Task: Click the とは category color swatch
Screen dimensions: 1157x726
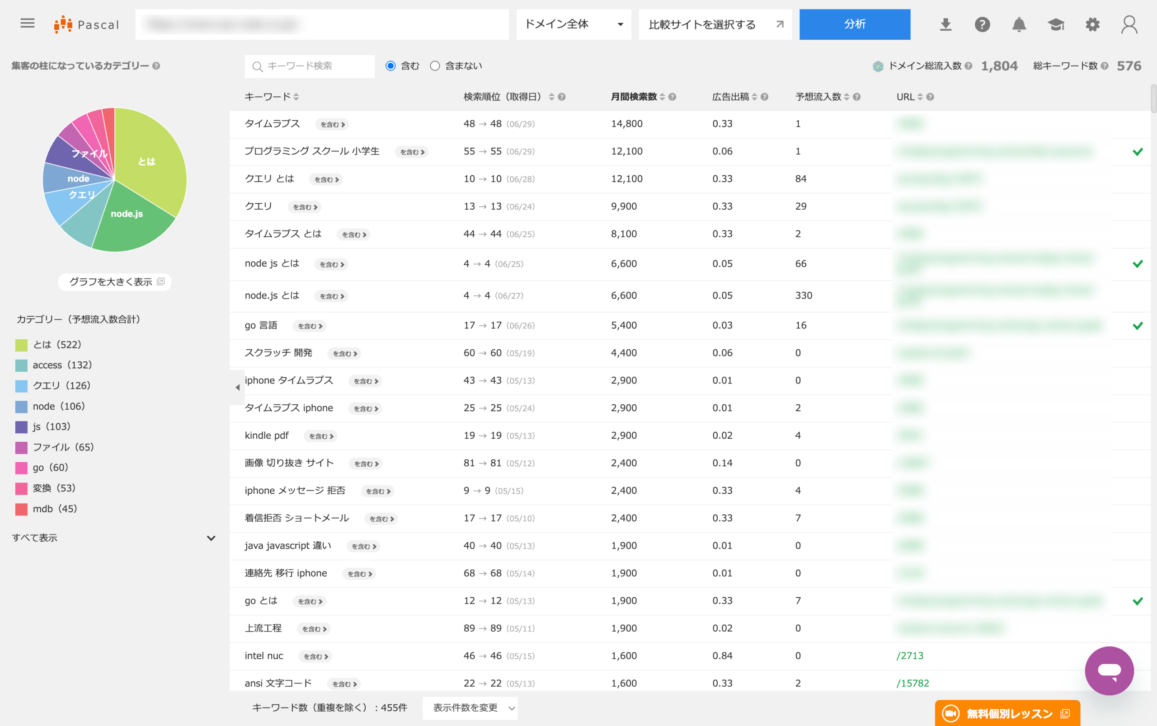Action: click(x=21, y=345)
